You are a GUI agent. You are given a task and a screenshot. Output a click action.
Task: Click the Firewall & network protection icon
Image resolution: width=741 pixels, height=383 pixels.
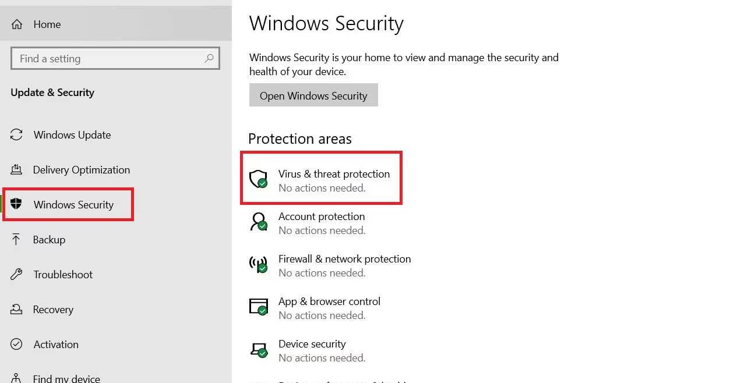coord(258,264)
